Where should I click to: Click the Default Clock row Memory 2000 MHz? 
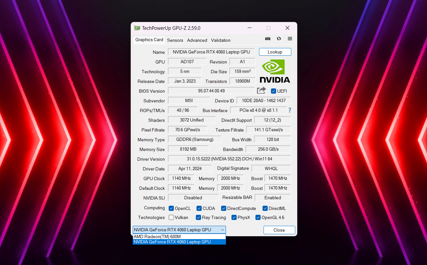pos(230,188)
